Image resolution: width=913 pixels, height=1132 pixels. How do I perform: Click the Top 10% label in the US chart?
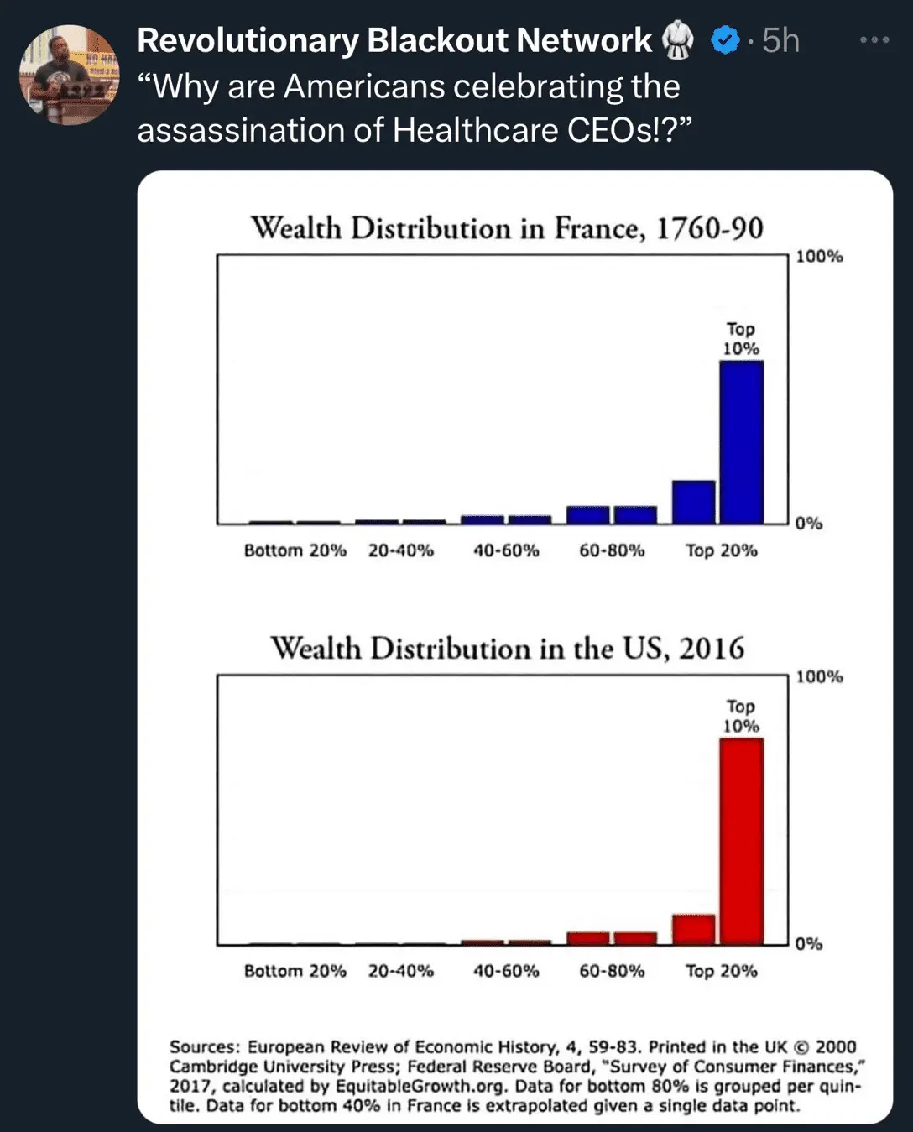741,716
